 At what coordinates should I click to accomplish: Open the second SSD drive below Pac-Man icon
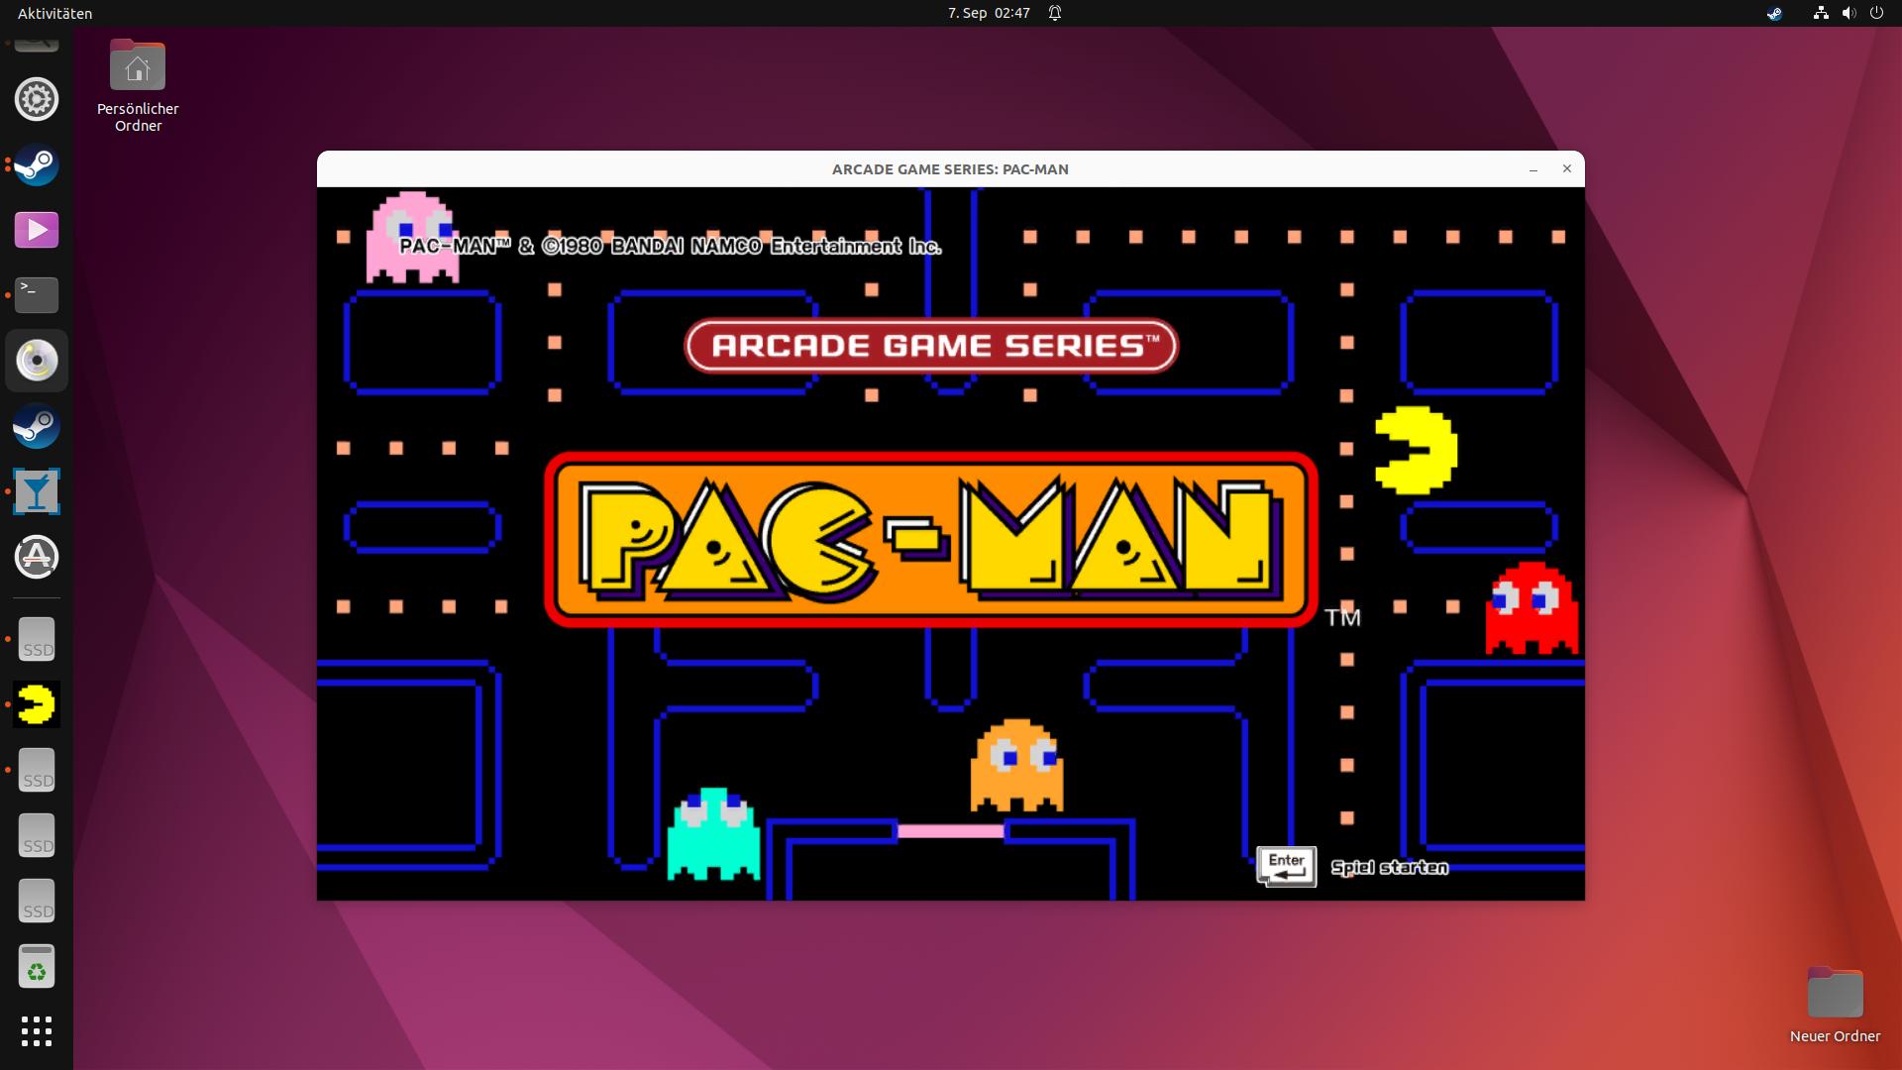[37, 770]
